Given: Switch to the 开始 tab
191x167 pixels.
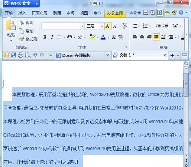Looking at the screenshot, I should pos(9,13).
